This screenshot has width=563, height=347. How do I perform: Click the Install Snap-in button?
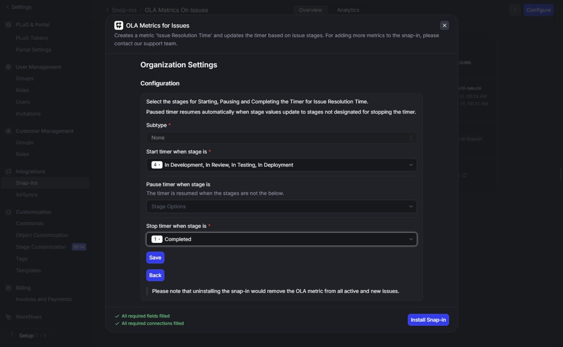428,320
